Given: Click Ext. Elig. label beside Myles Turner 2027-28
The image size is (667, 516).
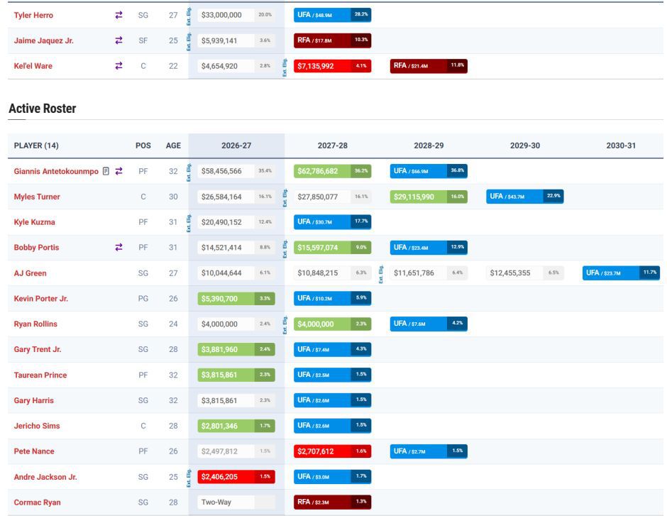Looking at the screenshot, I should pyautogui.click(x=285, y=197).
